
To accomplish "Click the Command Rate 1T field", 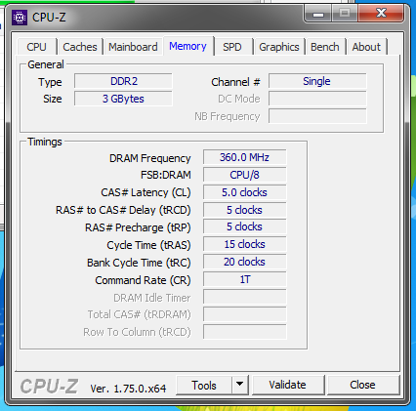I will pyautogui.click(x=244, y=279).
